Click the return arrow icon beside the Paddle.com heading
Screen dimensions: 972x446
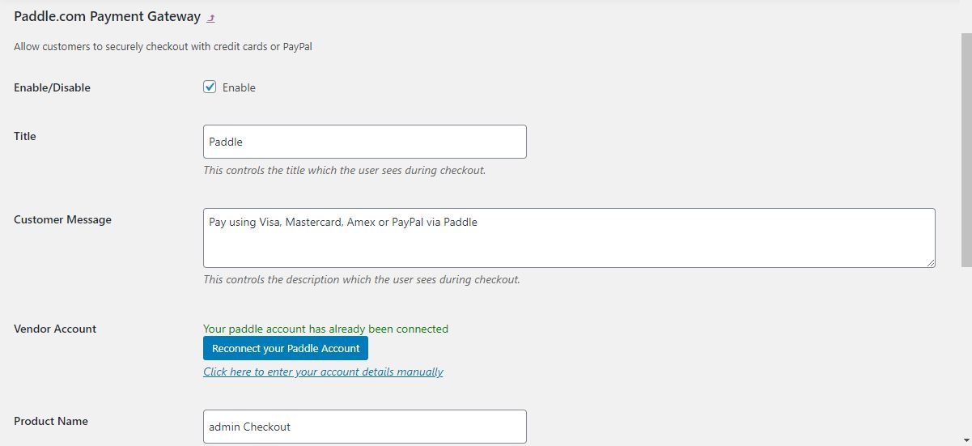click(x=211, y=18)
